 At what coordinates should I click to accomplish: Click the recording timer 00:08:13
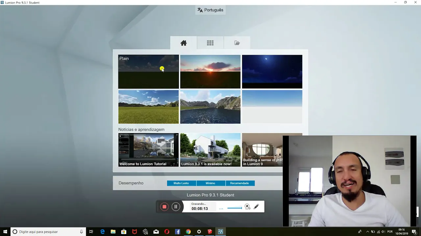pos(200,208)
